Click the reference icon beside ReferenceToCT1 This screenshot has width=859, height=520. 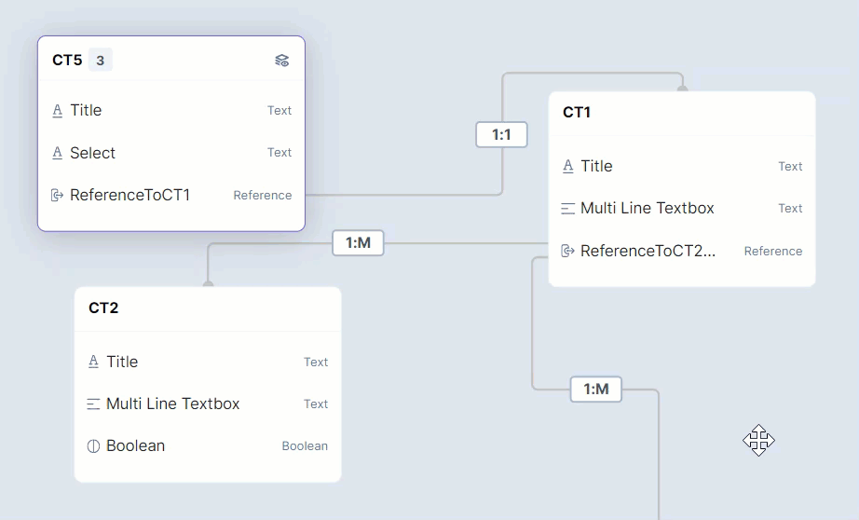(58, 196)
